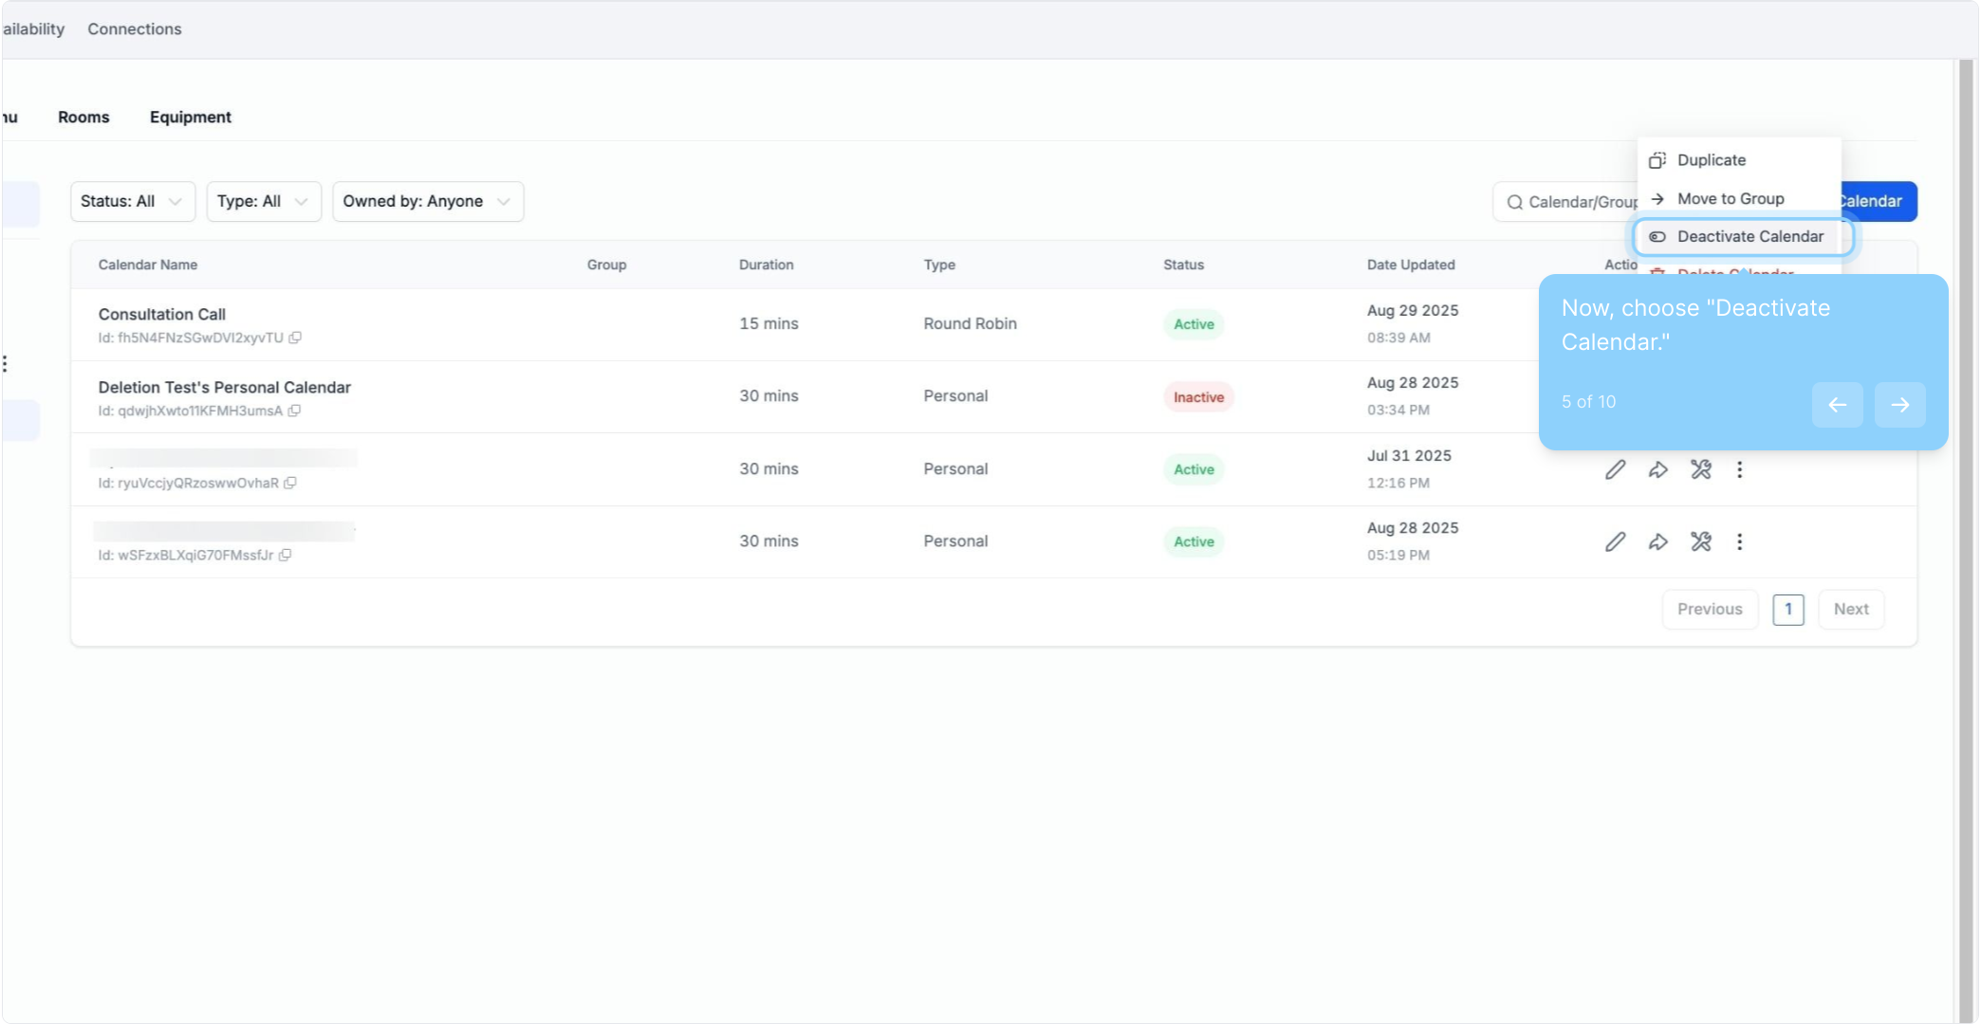Click the tools icon in the third row
Image resolution: width=1981 pixels, height=1024 pixels.
point(1700,469)
